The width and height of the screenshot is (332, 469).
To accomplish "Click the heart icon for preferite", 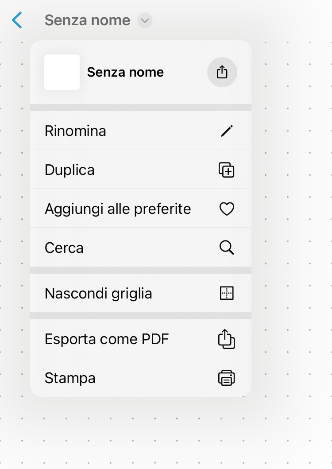I will point(227,209).
